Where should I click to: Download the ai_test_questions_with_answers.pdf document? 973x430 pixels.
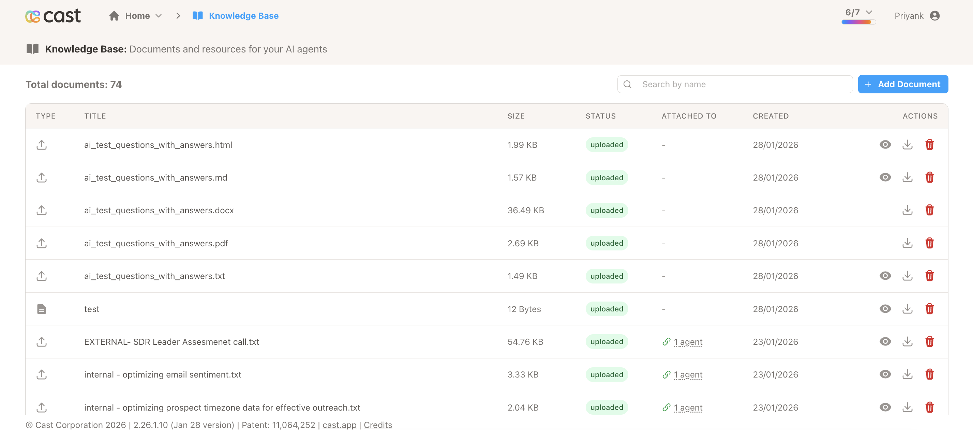(907, 243)
